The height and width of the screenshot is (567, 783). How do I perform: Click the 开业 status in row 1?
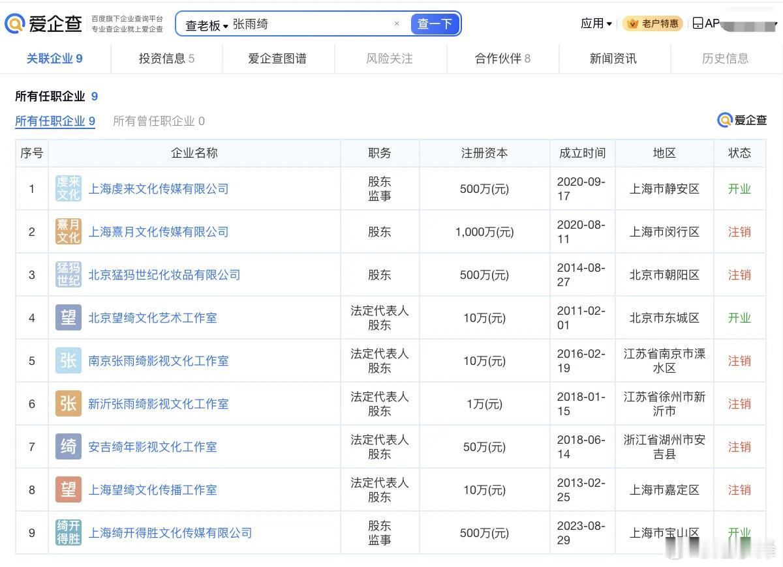(740, 189)
